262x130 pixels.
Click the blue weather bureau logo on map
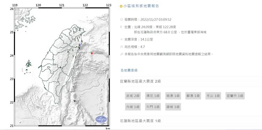(101, 119)
